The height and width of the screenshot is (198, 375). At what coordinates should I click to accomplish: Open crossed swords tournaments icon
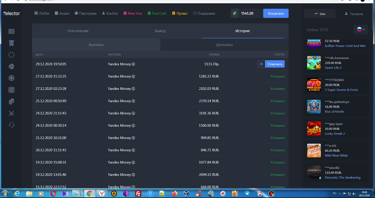[x=11, y=113]
